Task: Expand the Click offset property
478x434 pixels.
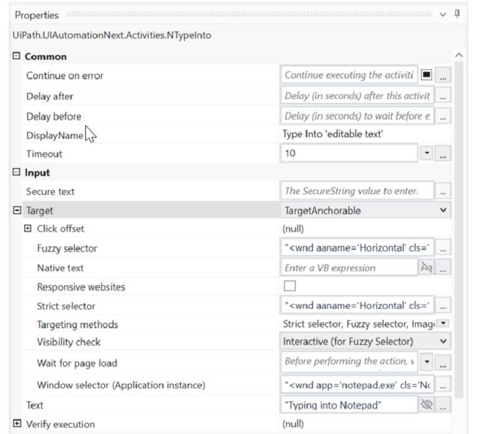Action: 27,229
